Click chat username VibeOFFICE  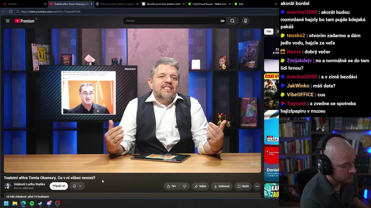(x=300, y=95)
